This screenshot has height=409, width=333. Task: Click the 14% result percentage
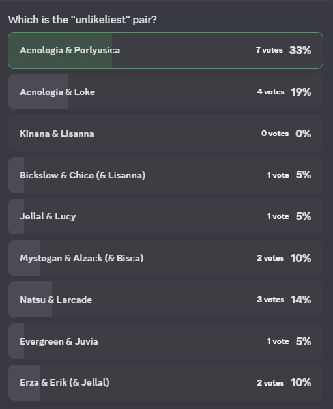click(301, 300)
